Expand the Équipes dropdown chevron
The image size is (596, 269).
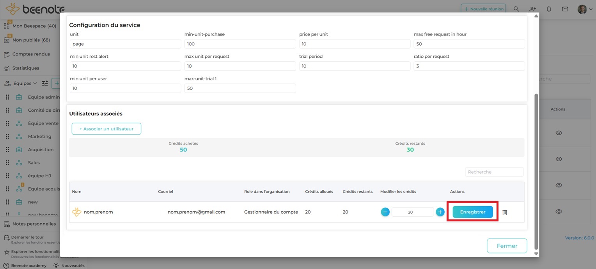point(35,83)
